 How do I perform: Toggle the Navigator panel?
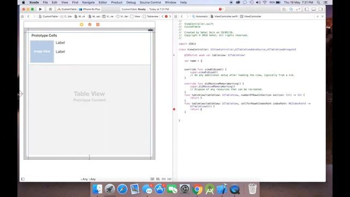[x=307, y=9]
